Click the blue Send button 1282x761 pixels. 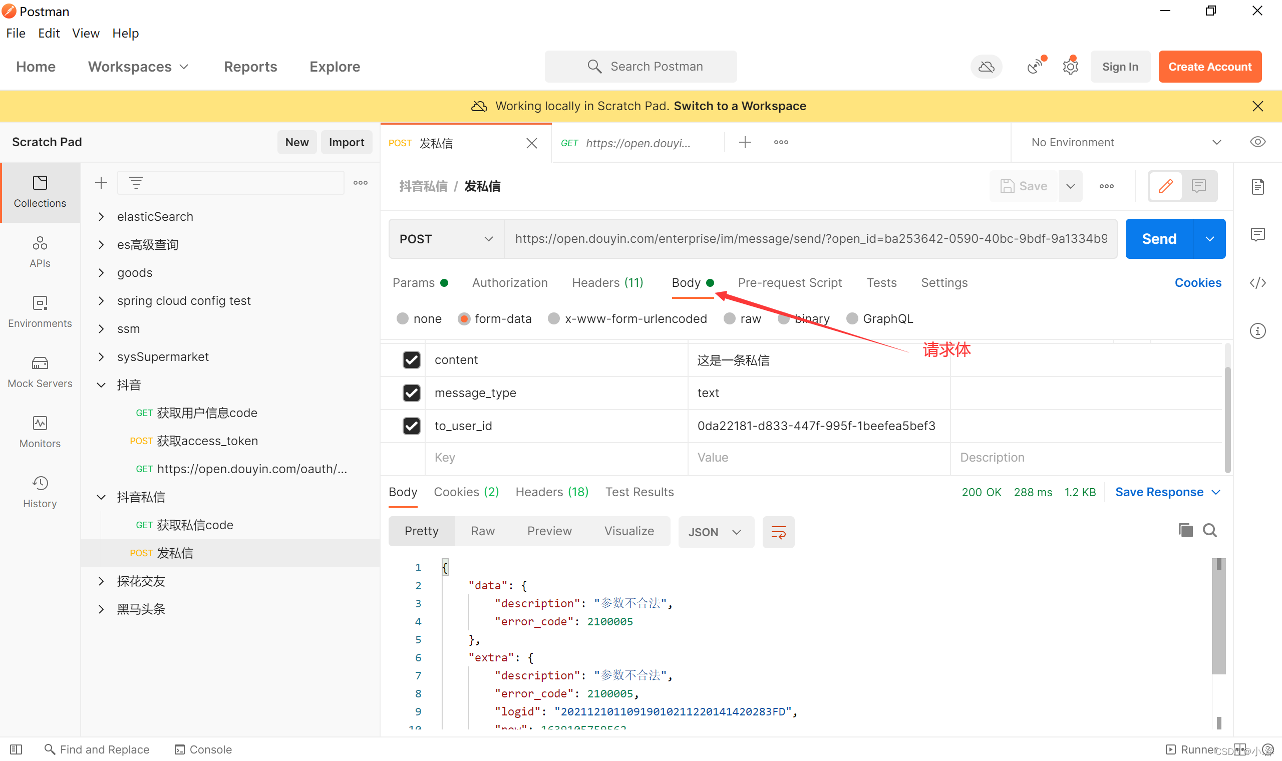1158,239
